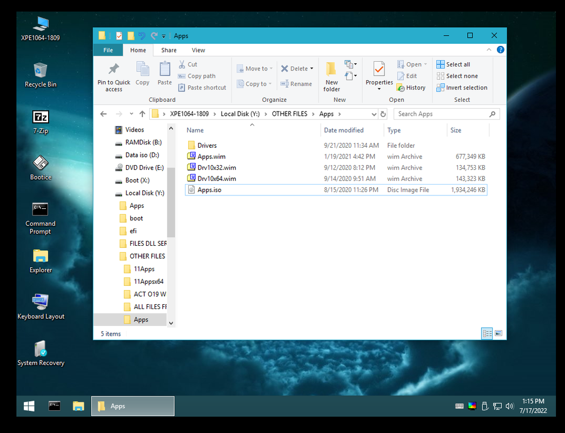Click Local Disk (Y:) breadcrumb

coord(240,114)
